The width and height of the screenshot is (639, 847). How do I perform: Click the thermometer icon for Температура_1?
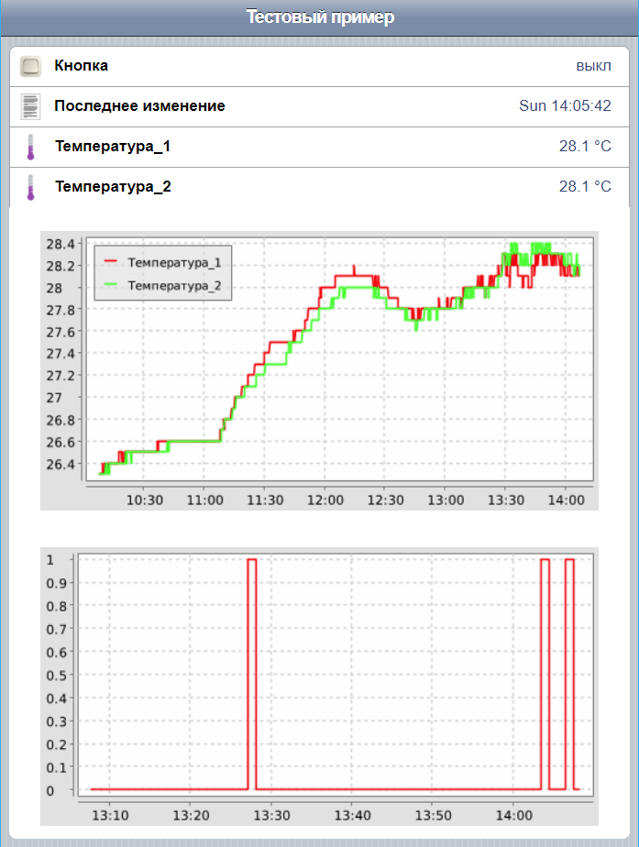31,147
